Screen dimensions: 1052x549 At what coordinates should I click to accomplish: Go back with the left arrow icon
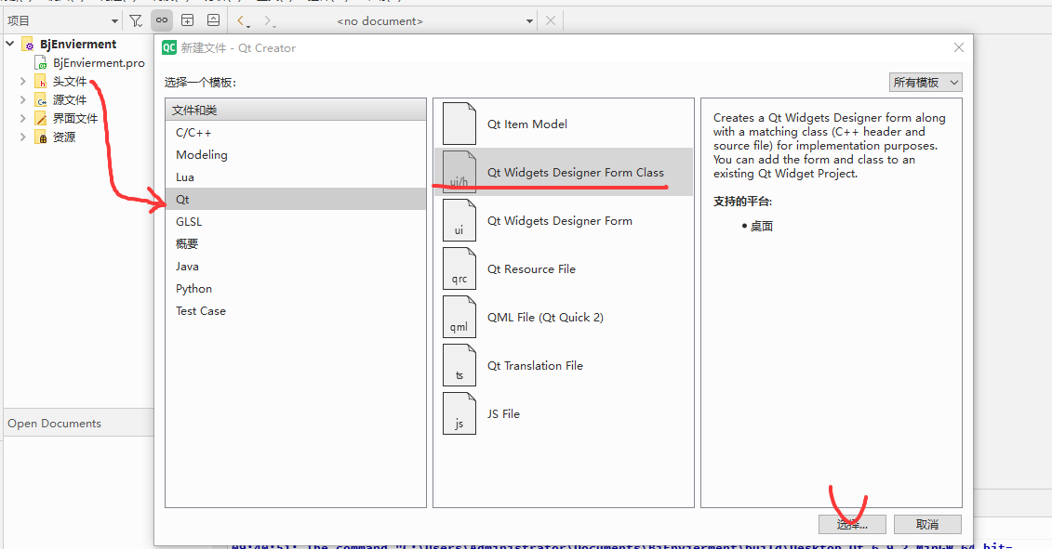242,20
